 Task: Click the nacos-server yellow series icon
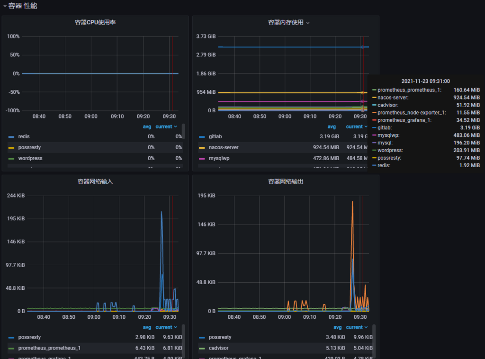[x=202, y=147]
